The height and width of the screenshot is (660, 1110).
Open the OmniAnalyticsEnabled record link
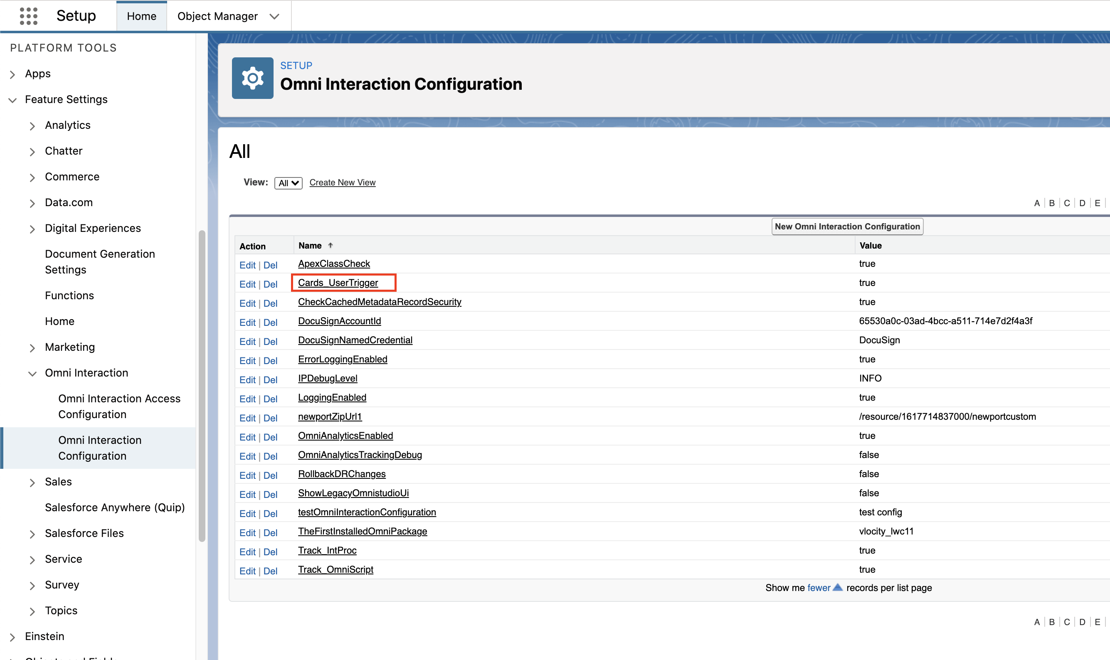(x=345, y=436)
